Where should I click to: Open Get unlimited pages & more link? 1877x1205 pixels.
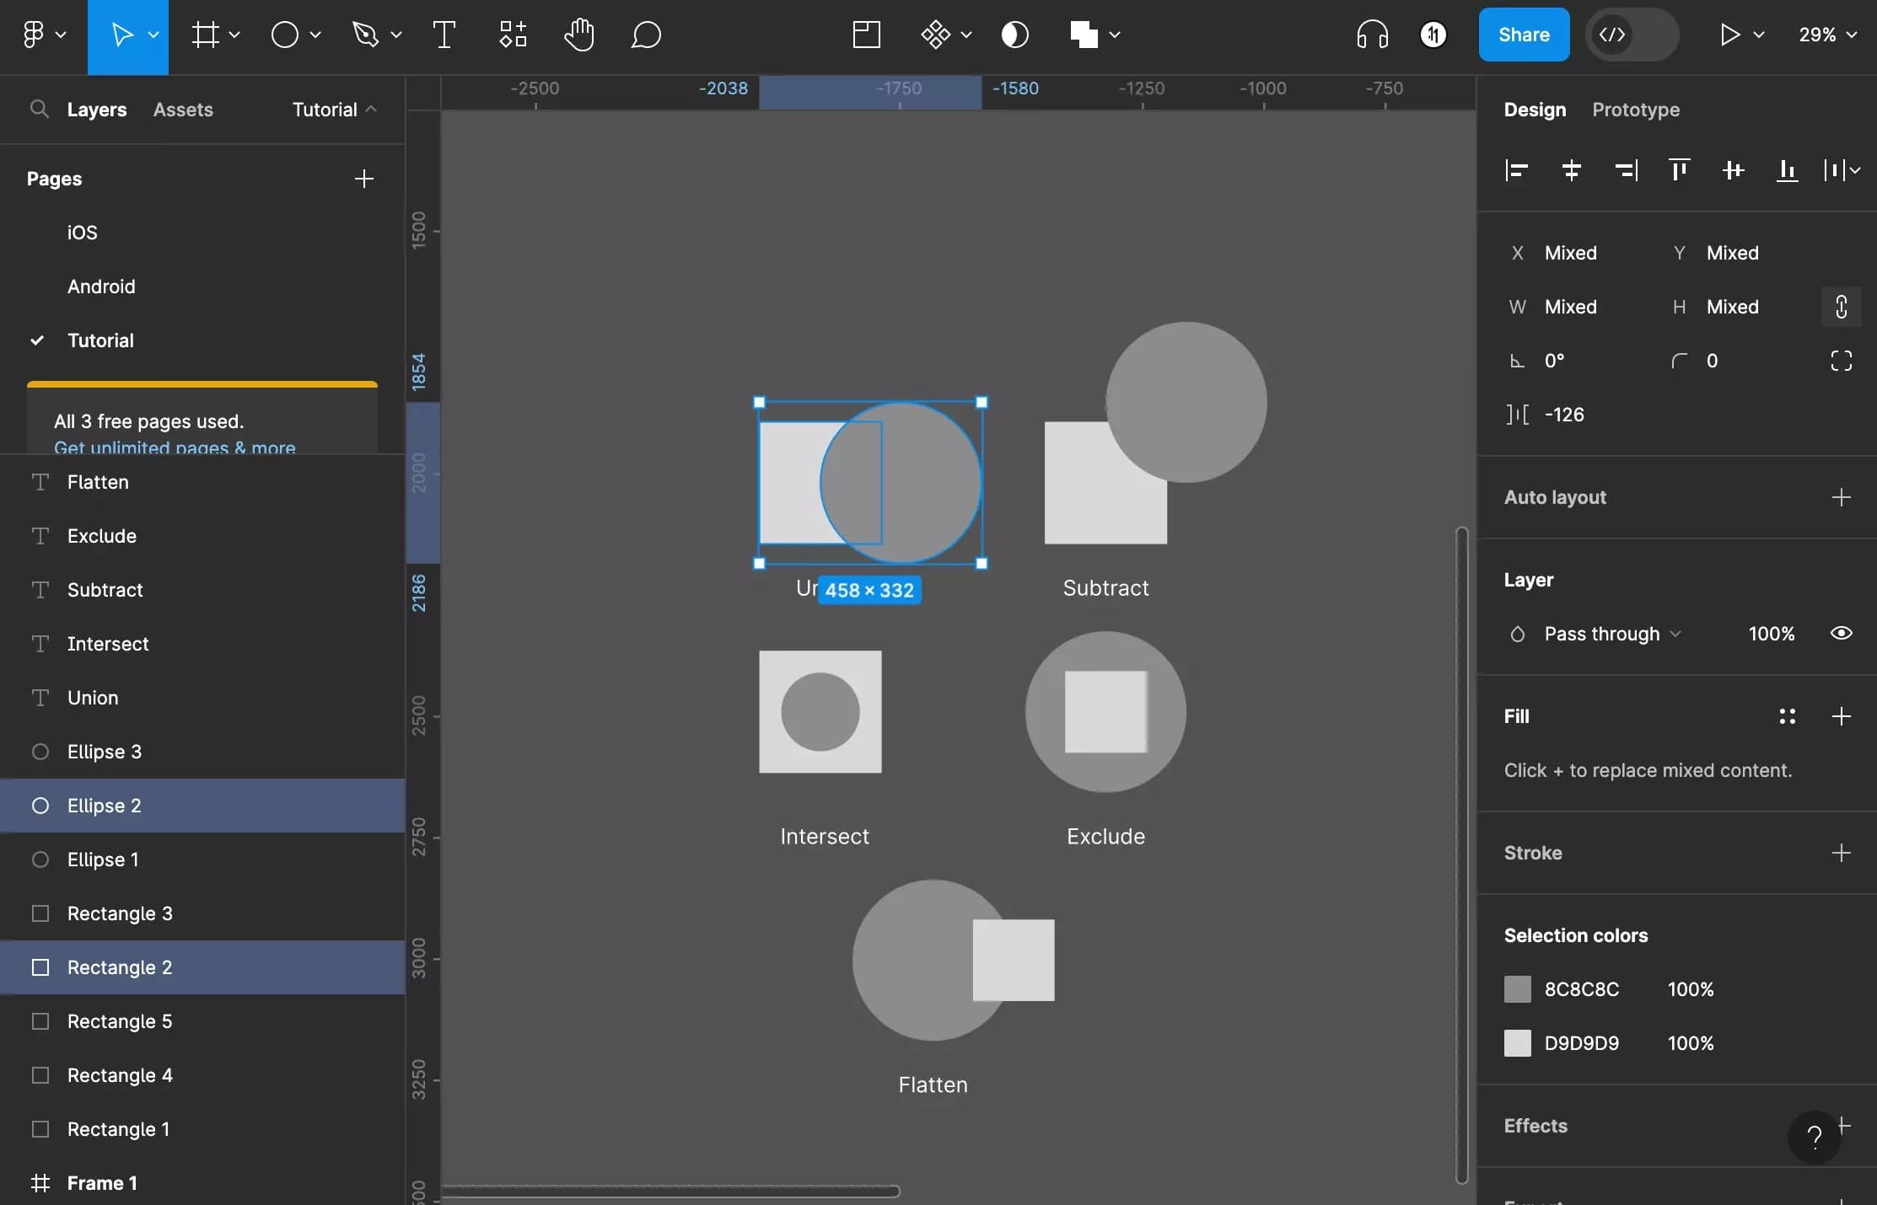175,447
